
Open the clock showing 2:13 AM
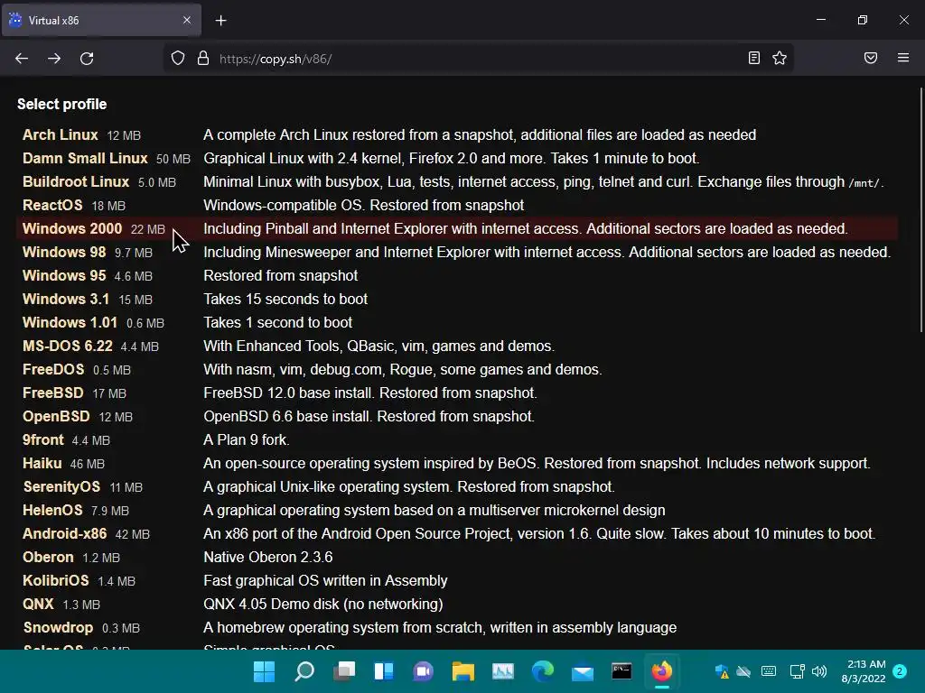click(864, 671)
